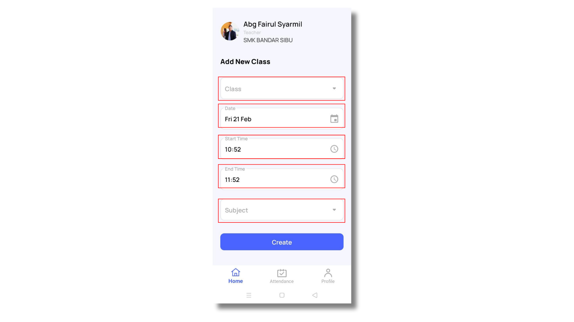This screenshot has height=322, width=574.
Task: Select the Home house icon
Action: coord(236,272)
